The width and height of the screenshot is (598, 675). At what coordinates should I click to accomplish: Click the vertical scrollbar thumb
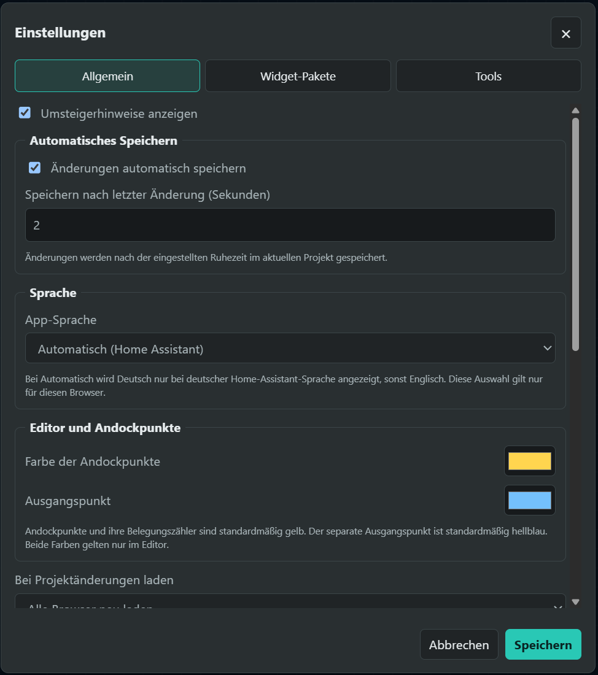[575, 234]
